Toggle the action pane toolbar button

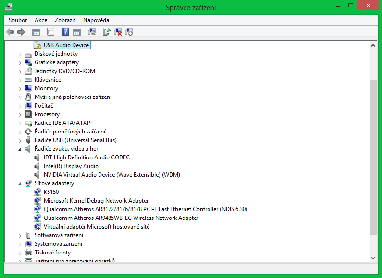click(x=77, y=32)
